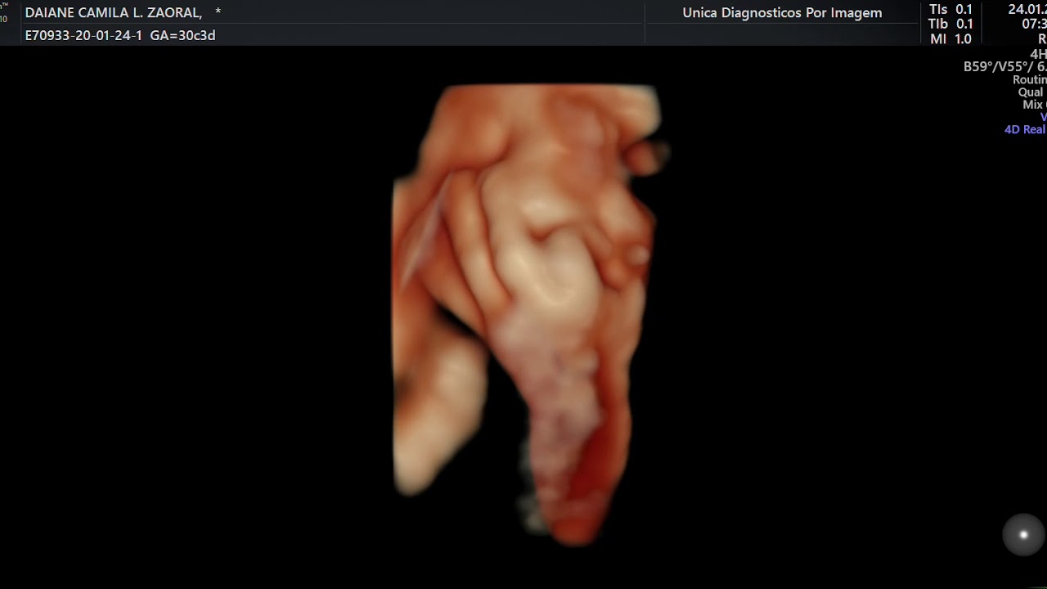Viewport: 1047px width, 589px height.
Task: Click the TIs 0.1 thermal index value
Action: pos(950,10)
